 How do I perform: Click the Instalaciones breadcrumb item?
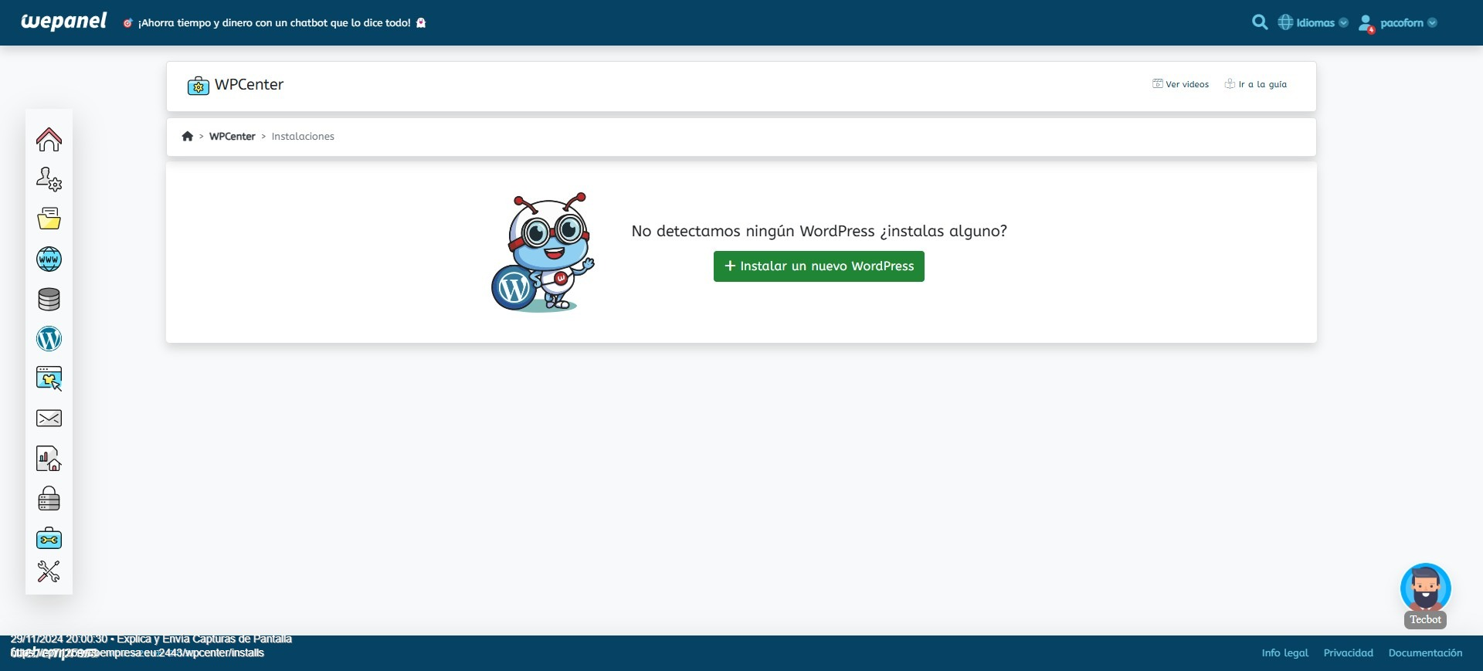click(303, 136)
